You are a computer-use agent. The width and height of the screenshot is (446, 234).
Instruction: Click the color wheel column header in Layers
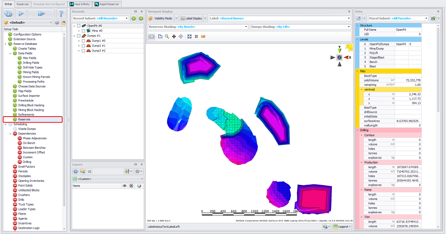coord(139,186)
